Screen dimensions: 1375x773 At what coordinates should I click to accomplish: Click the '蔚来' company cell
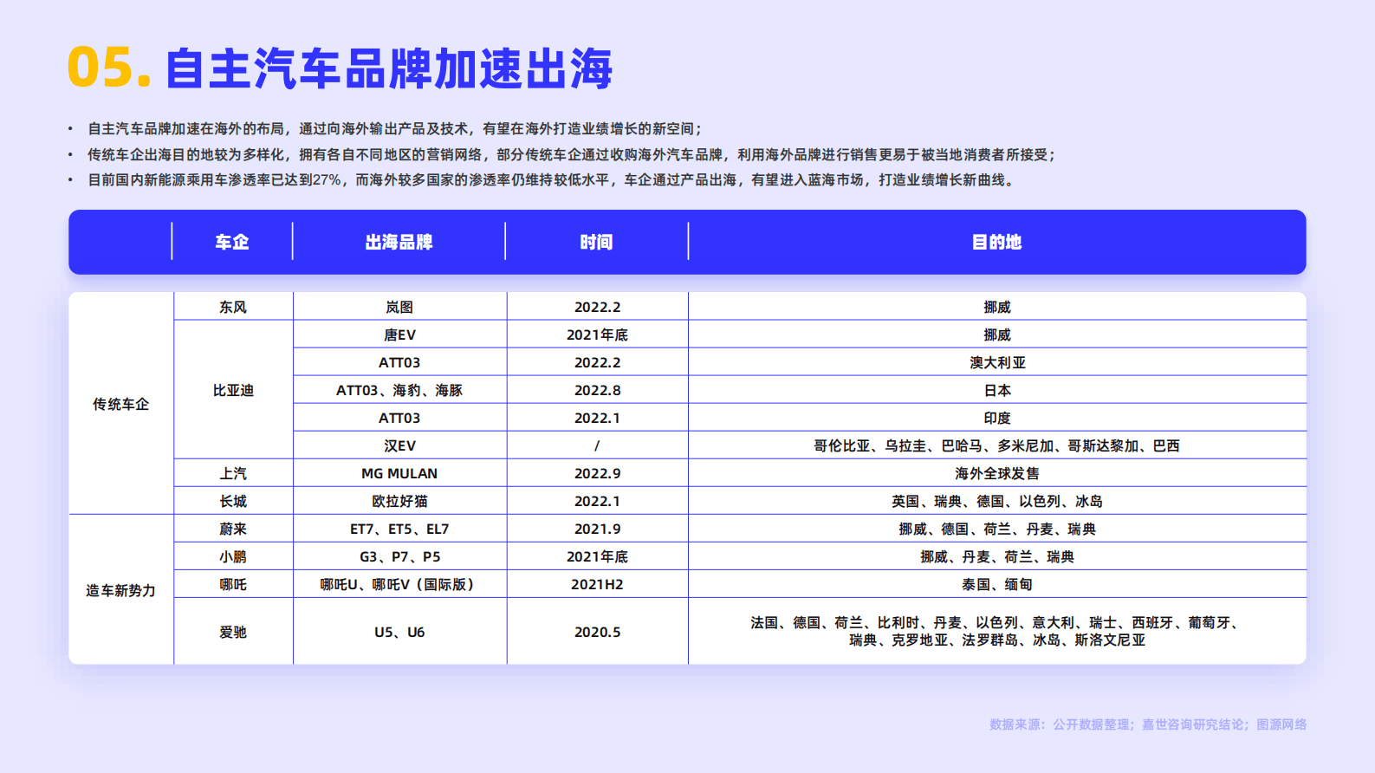click(233, 529)
